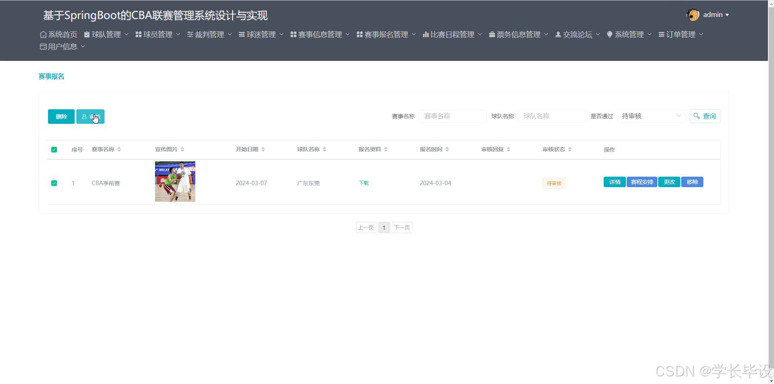Expand the 球队管理 menu chevron
This screenshot has width=774, height=384.
(126, 35)
